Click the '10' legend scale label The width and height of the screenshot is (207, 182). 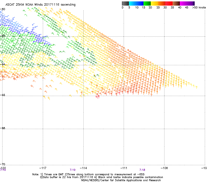point(137,8)
